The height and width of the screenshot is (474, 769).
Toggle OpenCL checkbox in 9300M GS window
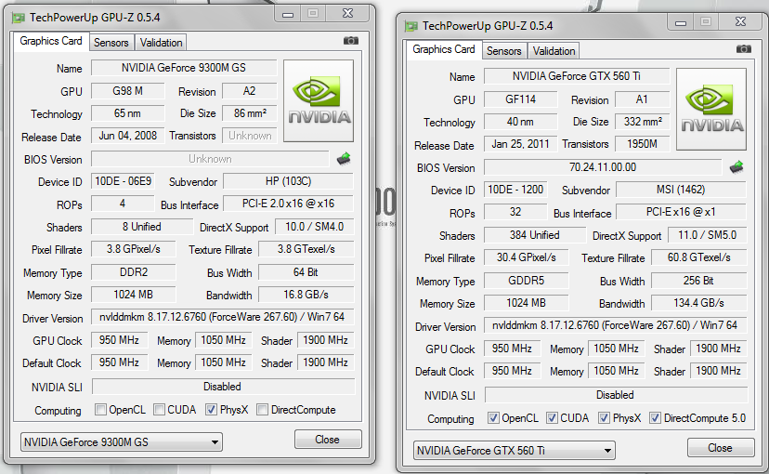[100, 409]
